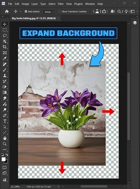Change the screen mode

point(4,173)
